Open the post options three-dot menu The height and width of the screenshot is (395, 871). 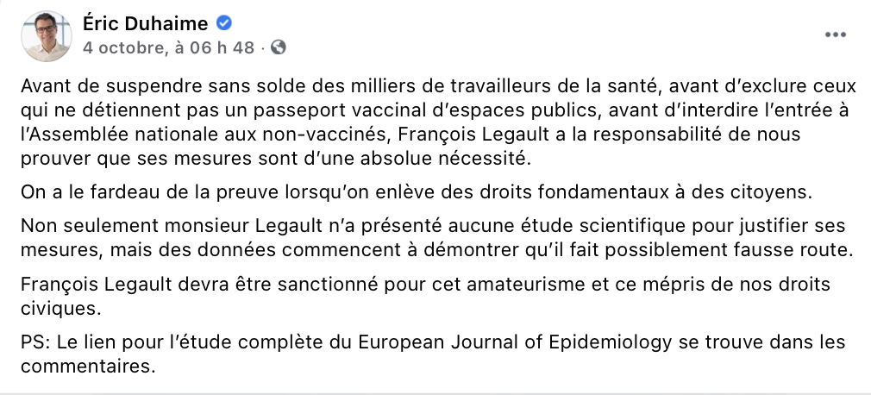pyautogui.click(x=835, y=34)
